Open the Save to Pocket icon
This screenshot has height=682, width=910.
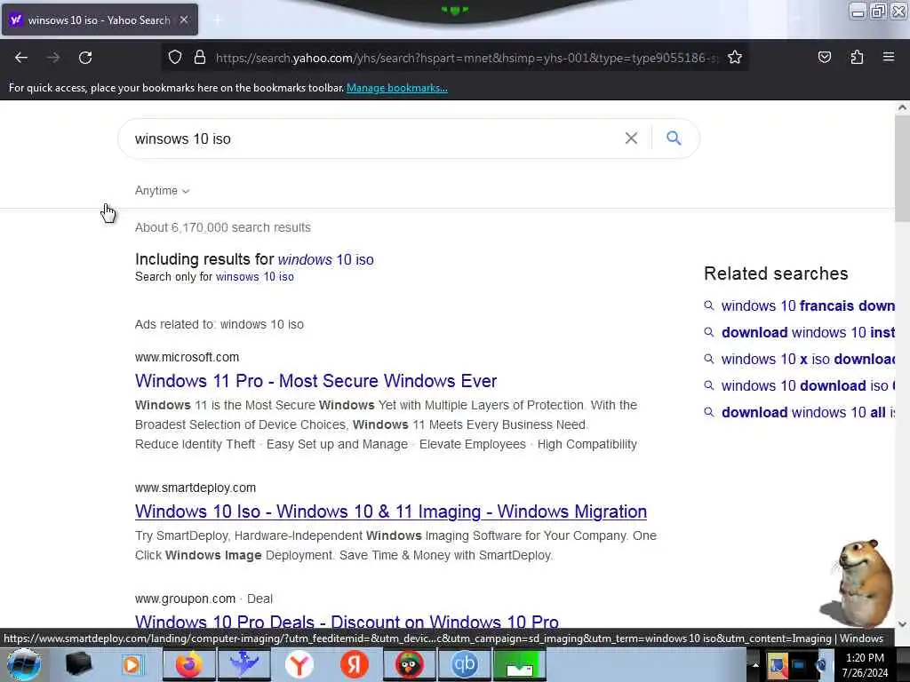pyautogui.click(x=824, y=57)
